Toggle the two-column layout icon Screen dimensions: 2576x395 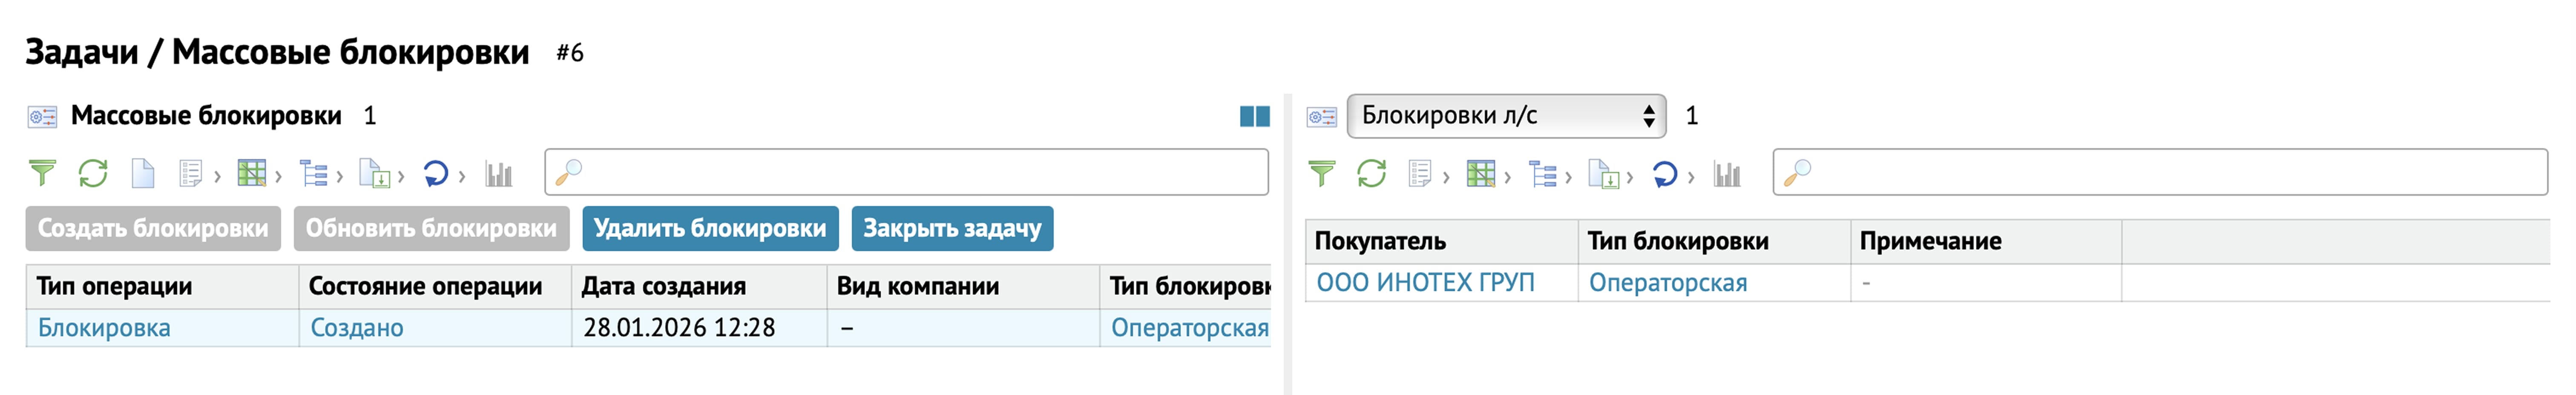[1254, 117]
